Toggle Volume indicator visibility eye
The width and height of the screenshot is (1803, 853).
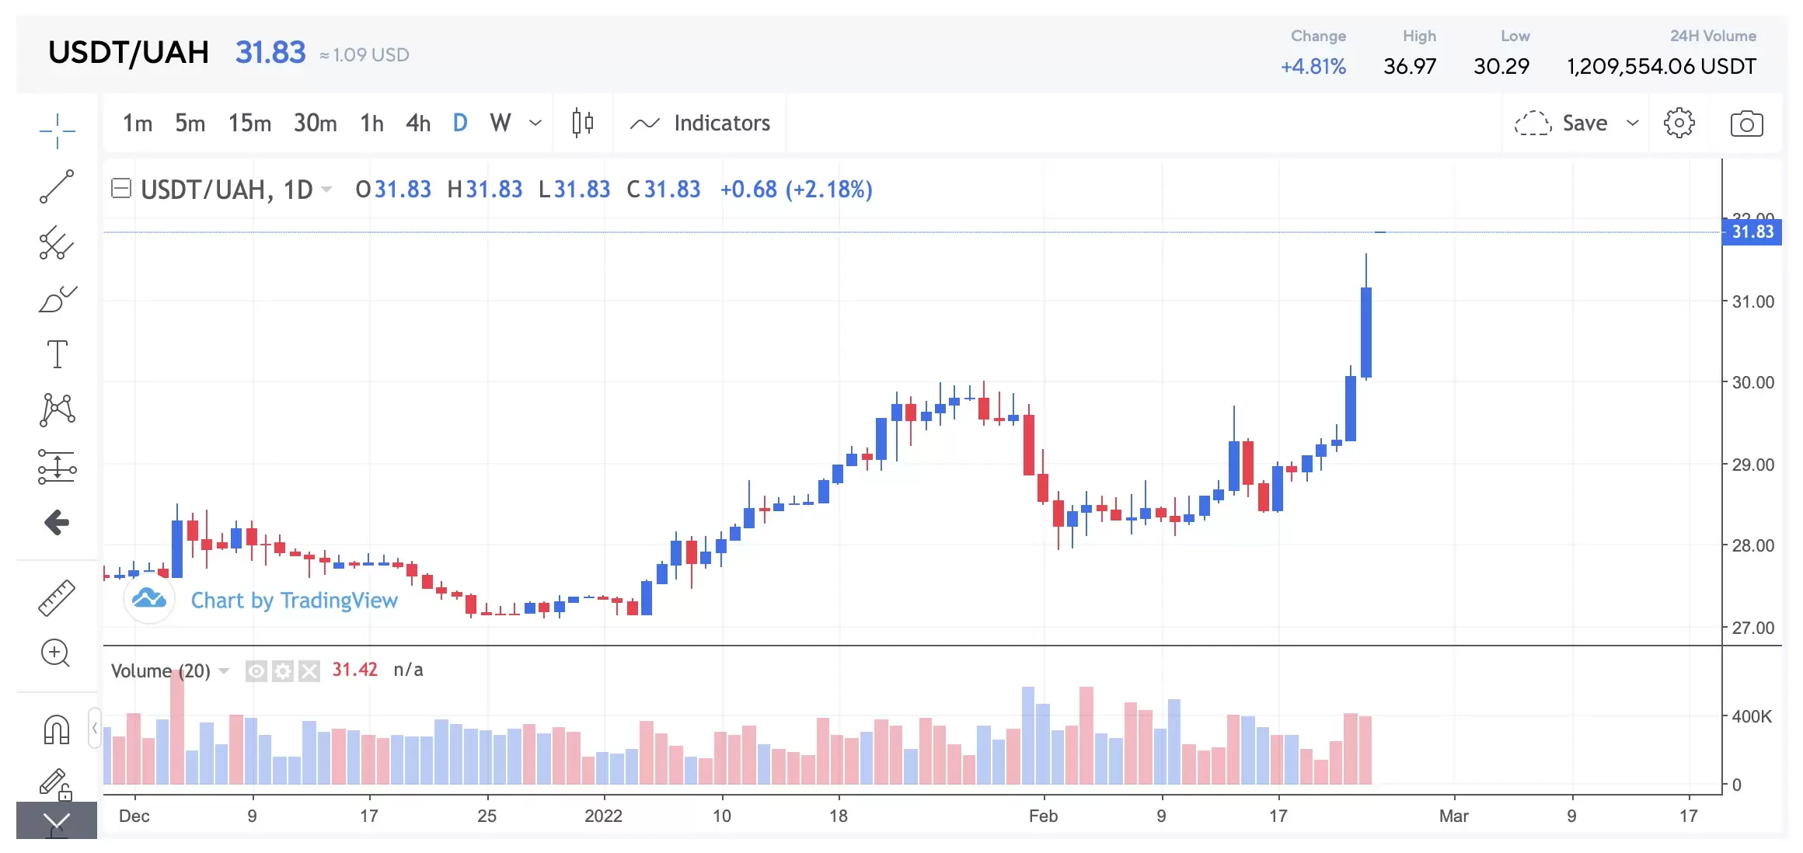point(256,670)
